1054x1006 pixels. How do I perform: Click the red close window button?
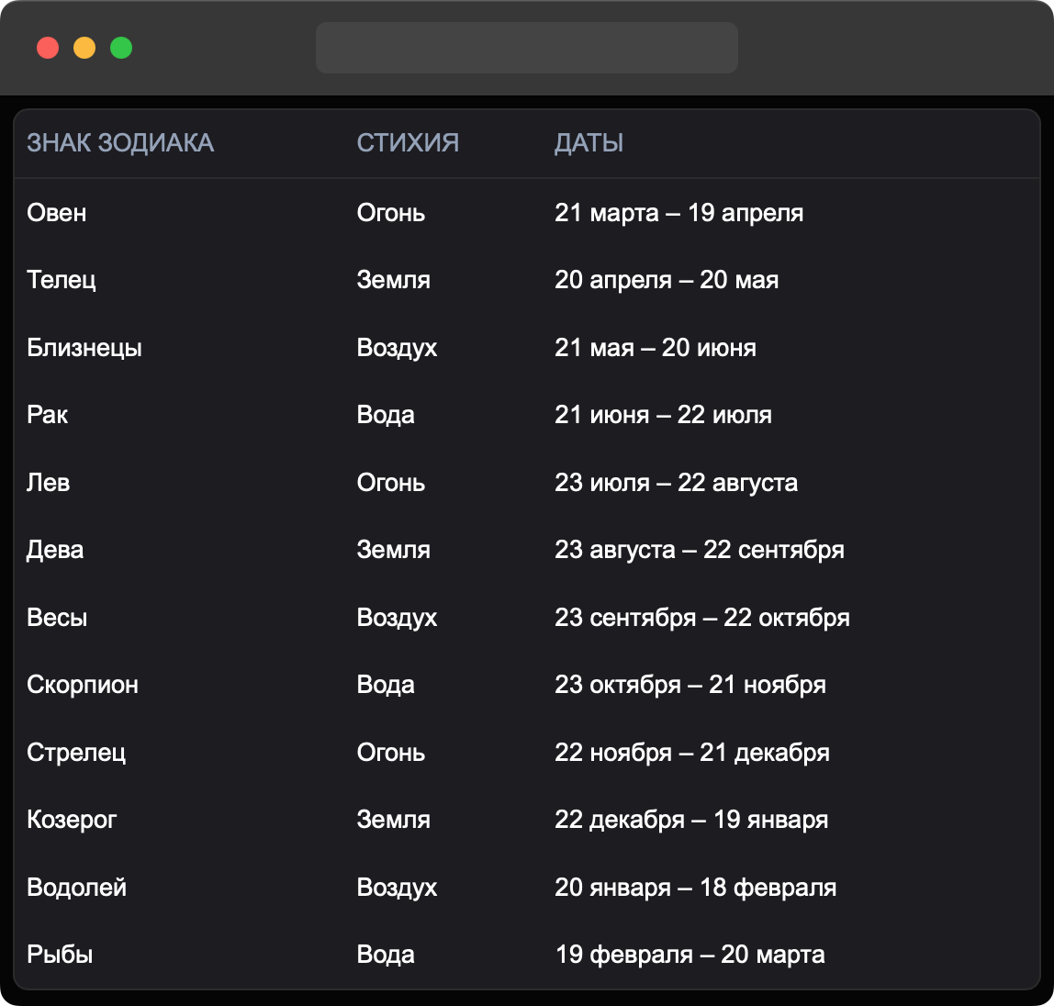coord(48,48)
